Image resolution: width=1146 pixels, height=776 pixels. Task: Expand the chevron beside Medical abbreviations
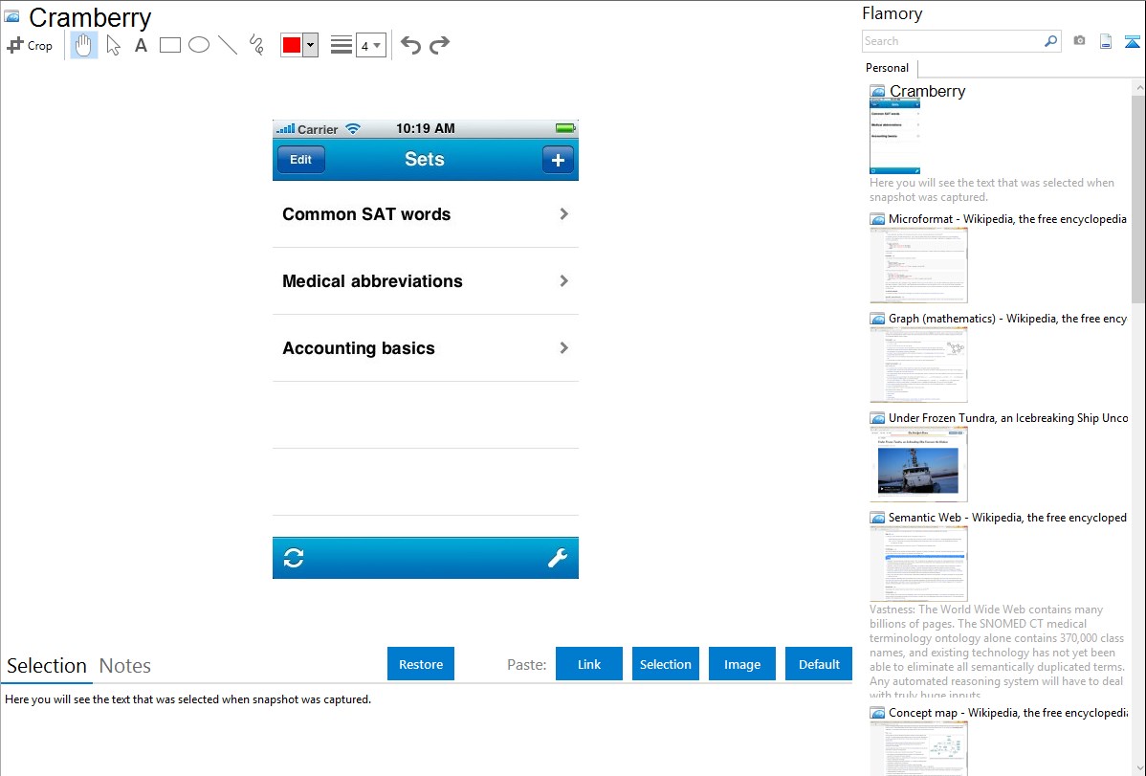point(563,281)
